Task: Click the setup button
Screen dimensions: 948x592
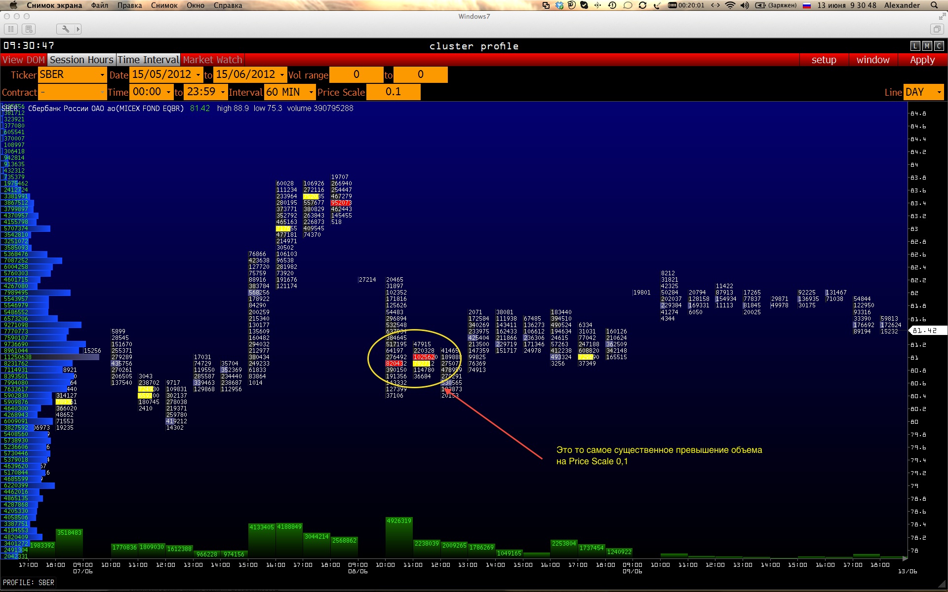Action: (824, 60)
